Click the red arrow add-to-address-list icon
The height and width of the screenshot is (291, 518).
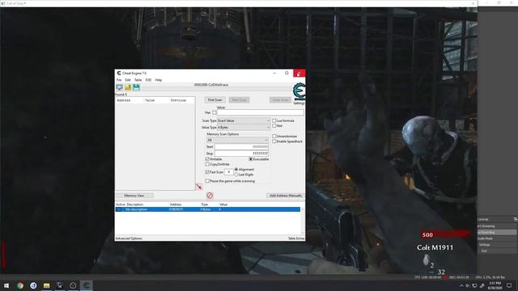point(199,187)
